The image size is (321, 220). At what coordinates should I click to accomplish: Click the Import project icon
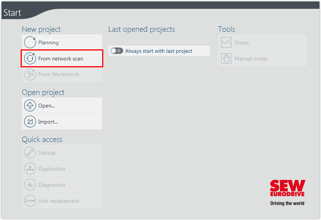point(30,122)
